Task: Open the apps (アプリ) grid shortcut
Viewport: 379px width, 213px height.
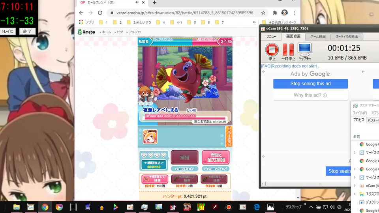Action: [x=86, y=22]
